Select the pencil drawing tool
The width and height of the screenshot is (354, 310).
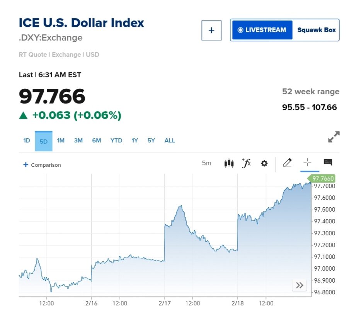(287, 163)
